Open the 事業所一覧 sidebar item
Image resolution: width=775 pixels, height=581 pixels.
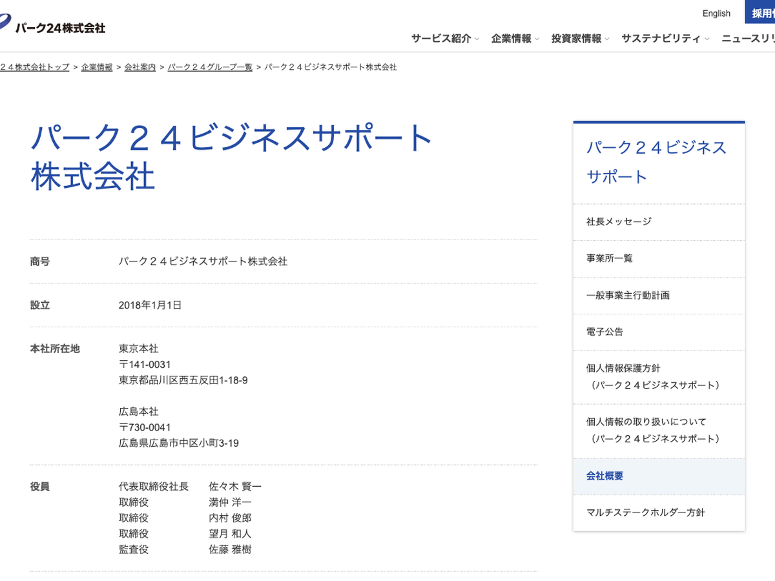coord(609,258)
